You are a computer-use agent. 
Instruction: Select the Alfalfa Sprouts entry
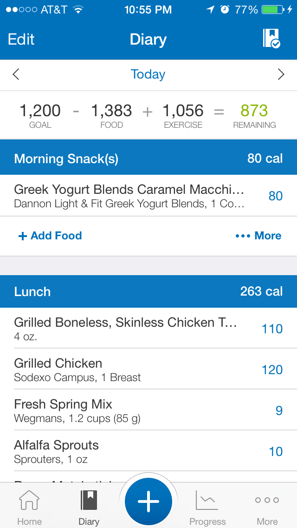click(x=139, y=451)
